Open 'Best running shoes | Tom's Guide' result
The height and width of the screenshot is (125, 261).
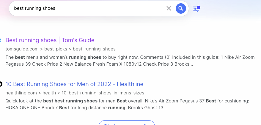tap(50, 40)
